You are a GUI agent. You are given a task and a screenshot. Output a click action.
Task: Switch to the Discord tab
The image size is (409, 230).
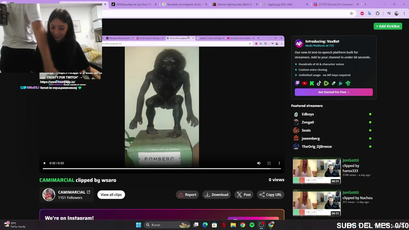tap(336, 4)
